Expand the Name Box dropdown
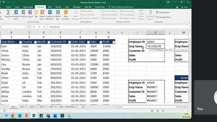The height and width of the screenshot is (122, 217). pyautogui.click(x=25, y=27)
